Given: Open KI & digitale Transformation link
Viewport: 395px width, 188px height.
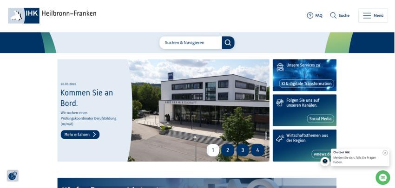Looking at the screenshot, I should [x=307, y=84].
